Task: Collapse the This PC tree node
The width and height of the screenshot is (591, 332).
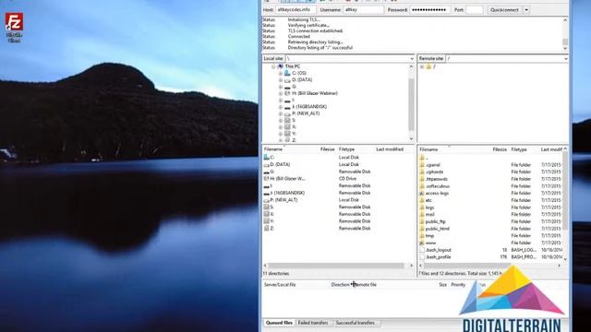Action: pos(273,66)
